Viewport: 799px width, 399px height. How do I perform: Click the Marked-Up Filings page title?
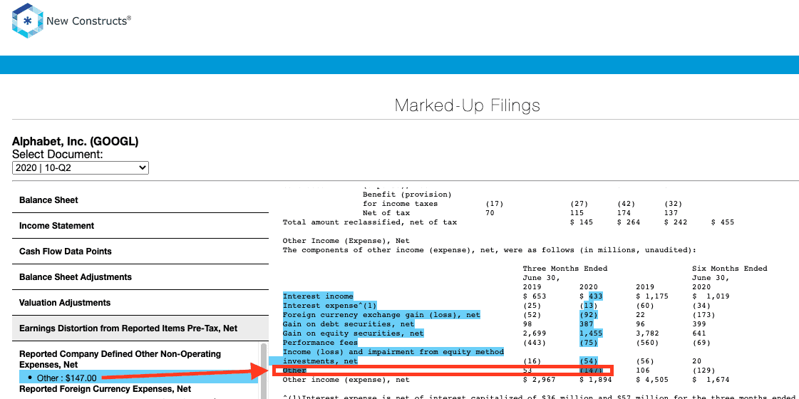coord(468,105)
